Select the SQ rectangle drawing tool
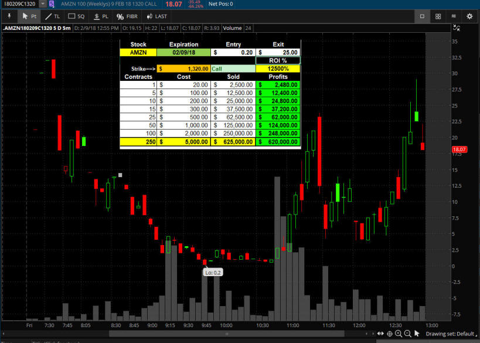 (76, 16)
